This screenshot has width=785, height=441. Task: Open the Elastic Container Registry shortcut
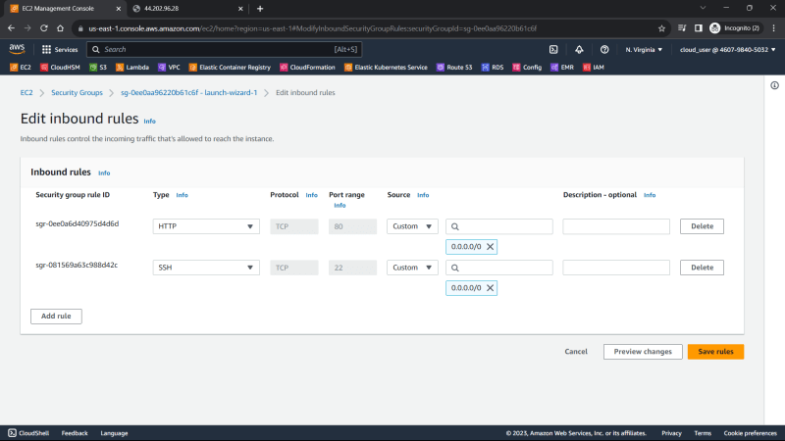tap(230, 67)
